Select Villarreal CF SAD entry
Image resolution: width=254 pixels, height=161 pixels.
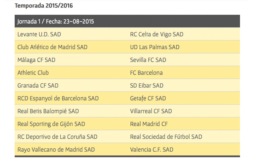151,111
